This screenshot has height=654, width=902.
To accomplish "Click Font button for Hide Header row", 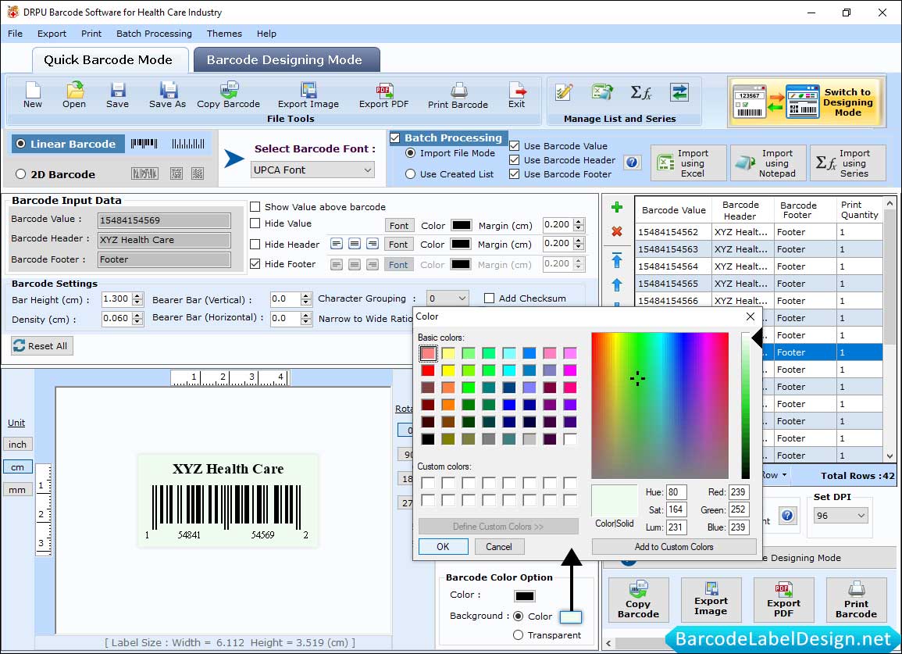I will point(398,245).
